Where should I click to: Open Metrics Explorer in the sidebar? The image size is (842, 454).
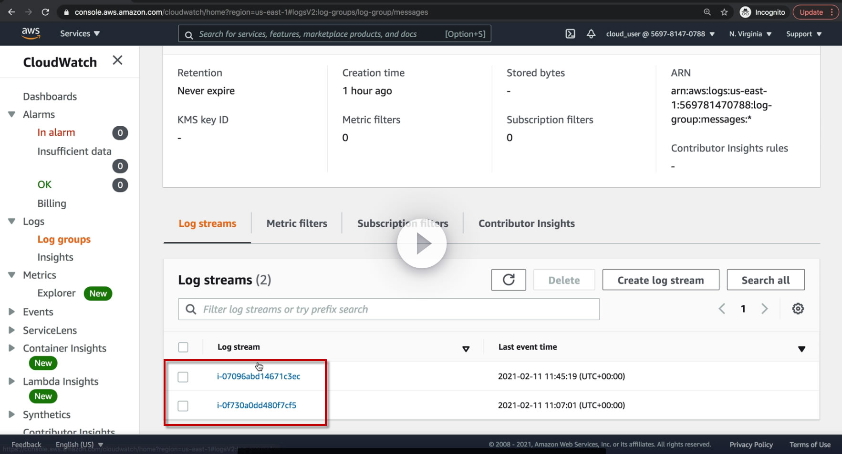pyautogui.click(x=56, y=293)
